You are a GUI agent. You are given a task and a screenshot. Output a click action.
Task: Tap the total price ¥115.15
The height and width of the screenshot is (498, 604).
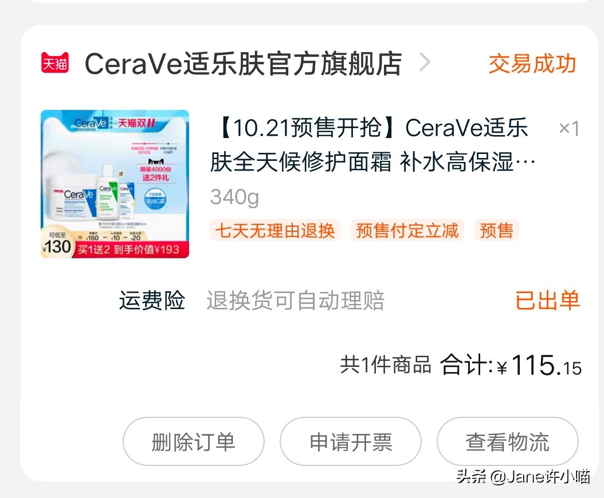[539, 365]
